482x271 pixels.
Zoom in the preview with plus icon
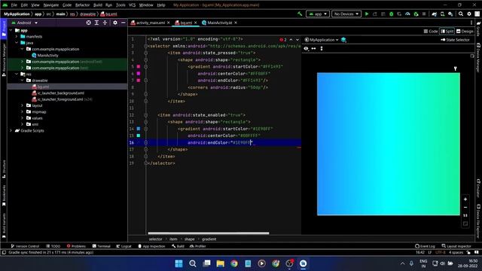(465, 199)
